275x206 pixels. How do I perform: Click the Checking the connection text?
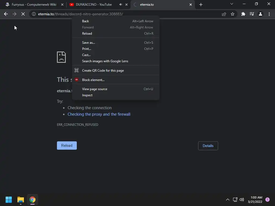(x=90, y=108)
